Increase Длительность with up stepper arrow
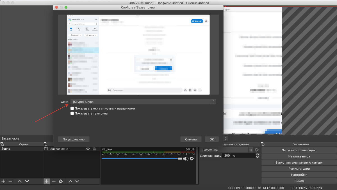The height and width of the screenshot is (190, 337). (x=258, y=154)
